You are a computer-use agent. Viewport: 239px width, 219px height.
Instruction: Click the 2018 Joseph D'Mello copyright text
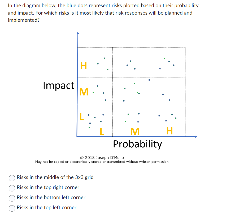pos(102,157)
